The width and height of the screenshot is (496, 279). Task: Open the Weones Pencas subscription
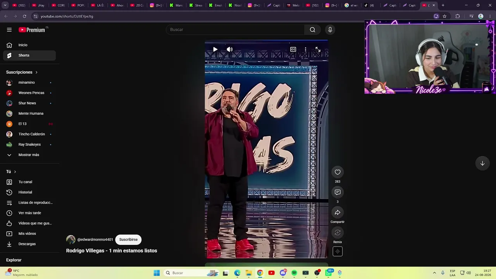29,93
